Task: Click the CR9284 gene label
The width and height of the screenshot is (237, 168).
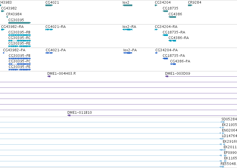Action: (195, 3)
